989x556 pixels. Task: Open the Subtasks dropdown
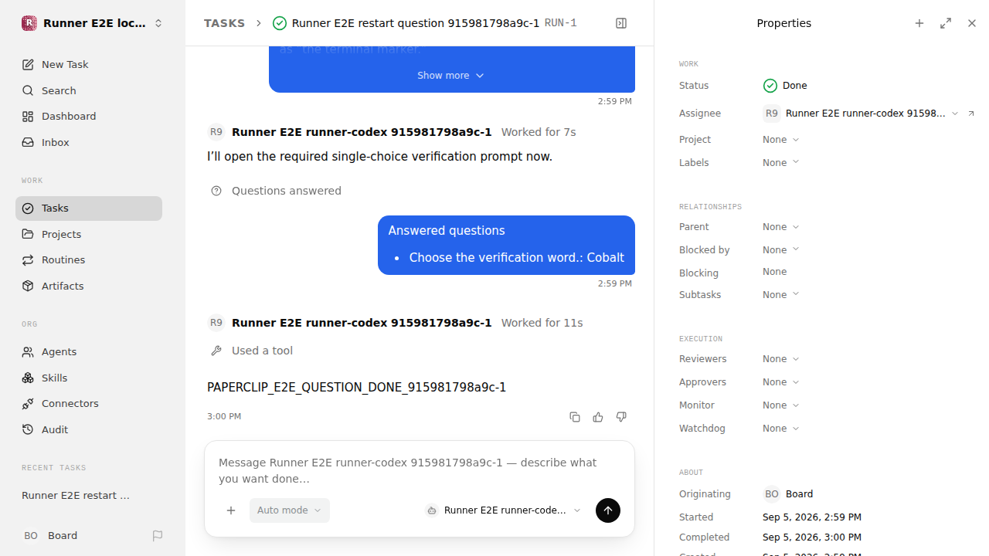pyautogui.click(x=781, y=295)
